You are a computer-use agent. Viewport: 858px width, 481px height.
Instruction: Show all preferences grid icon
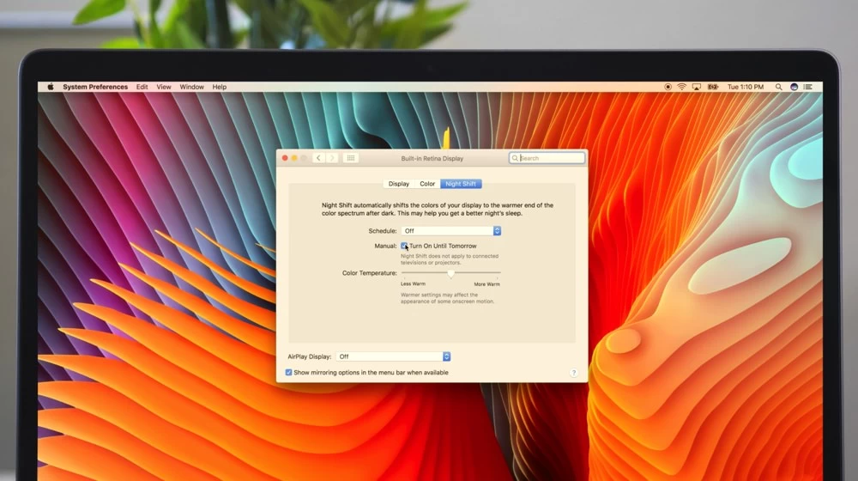click(x=351, y=158)
